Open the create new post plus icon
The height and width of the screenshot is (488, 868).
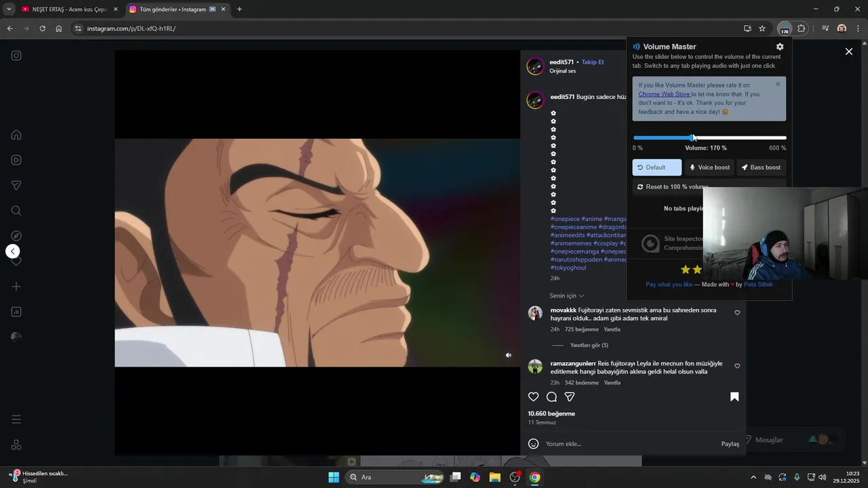(16, 287)
